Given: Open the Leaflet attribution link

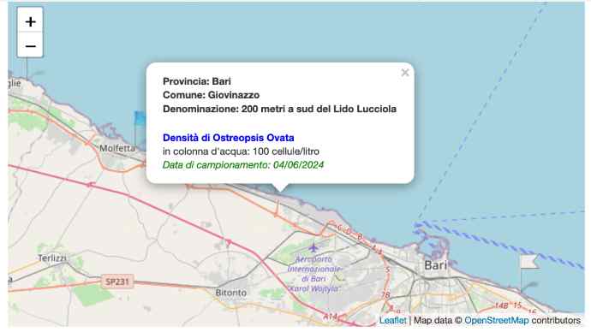Looking at the screenshot, I should coord(392,320).
